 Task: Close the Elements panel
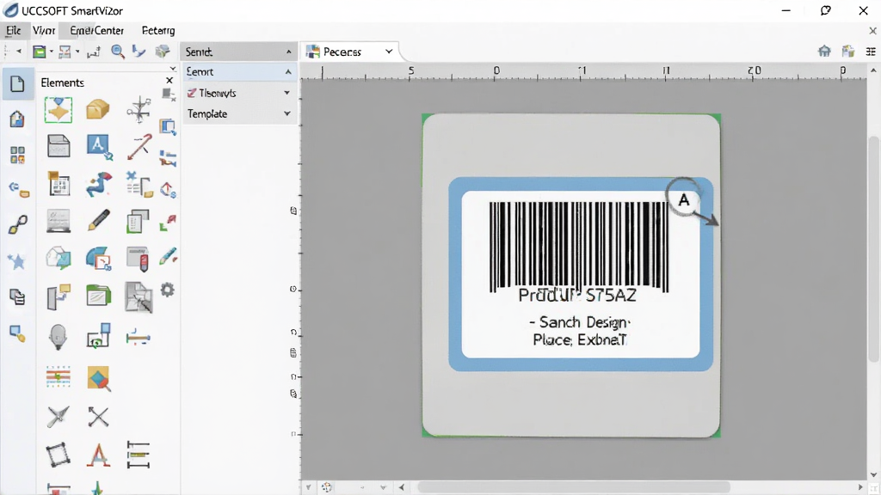click(169, 81)
